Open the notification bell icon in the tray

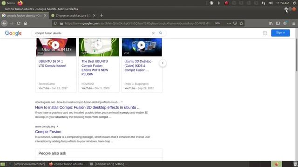[x=211, y=3]
